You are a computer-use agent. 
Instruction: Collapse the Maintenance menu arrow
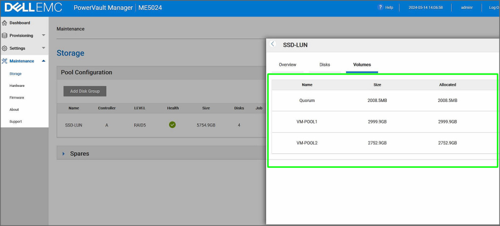[x=43, y=61]
